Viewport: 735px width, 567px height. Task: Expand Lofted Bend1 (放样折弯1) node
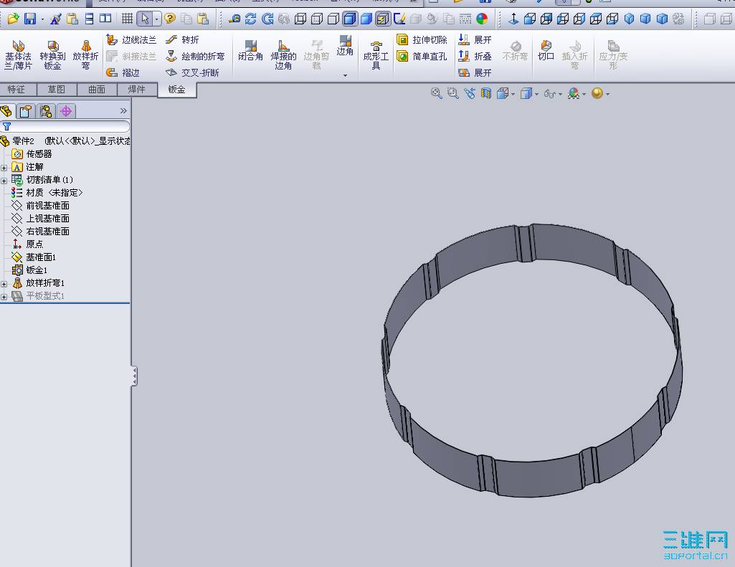click(4, 284)
